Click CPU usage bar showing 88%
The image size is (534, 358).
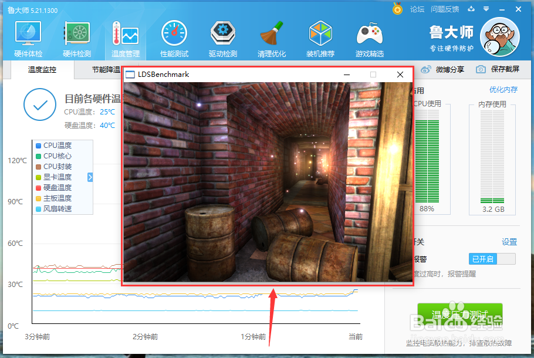tap(427, 157)
